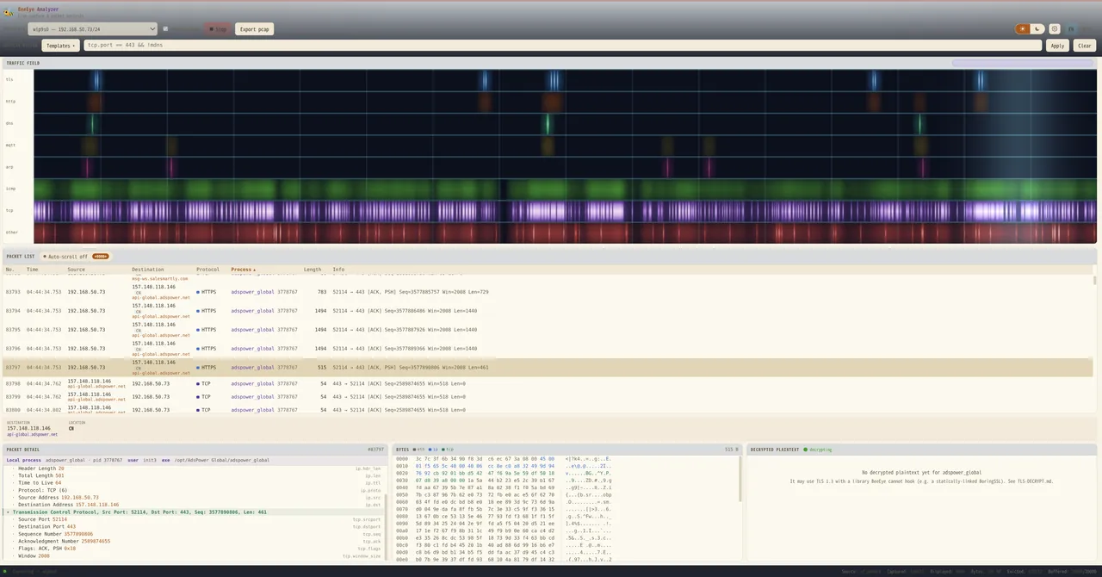Click the EN language button

[x=1072, y=29]
